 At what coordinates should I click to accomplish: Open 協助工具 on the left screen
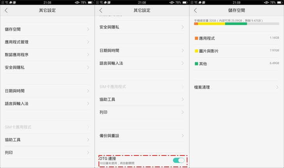47,140
